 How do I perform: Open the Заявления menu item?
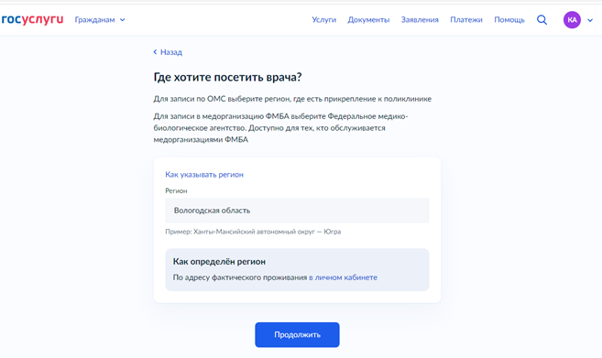(420, 19)
